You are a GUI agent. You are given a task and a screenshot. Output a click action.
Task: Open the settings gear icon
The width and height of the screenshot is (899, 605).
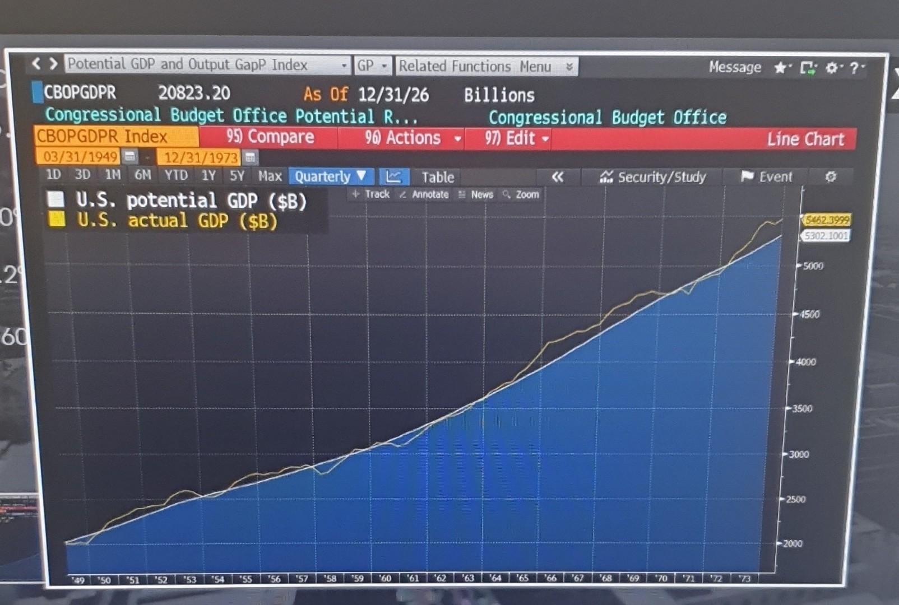click(833, 68)
